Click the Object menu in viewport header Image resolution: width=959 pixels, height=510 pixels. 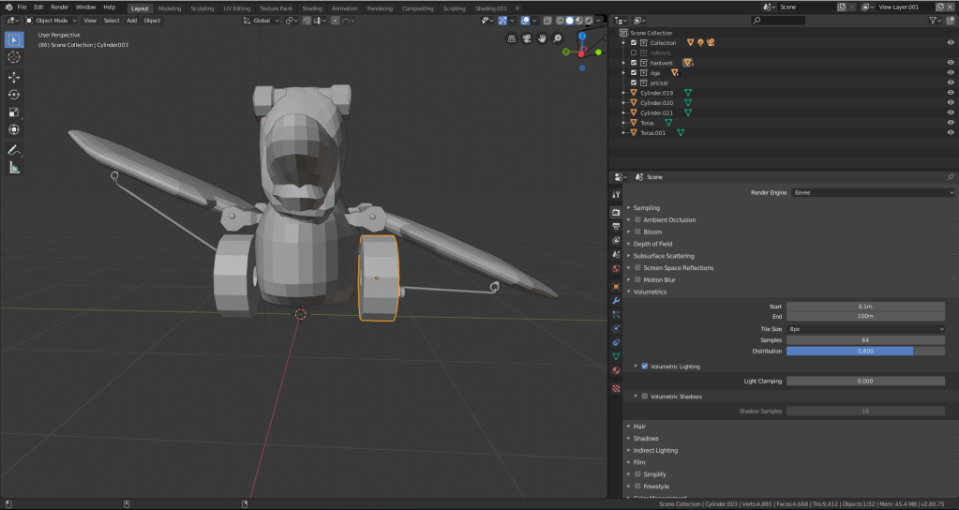152,20
